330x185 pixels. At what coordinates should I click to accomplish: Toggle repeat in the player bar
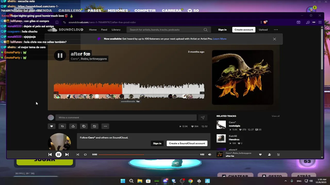(x=85, y=154)
